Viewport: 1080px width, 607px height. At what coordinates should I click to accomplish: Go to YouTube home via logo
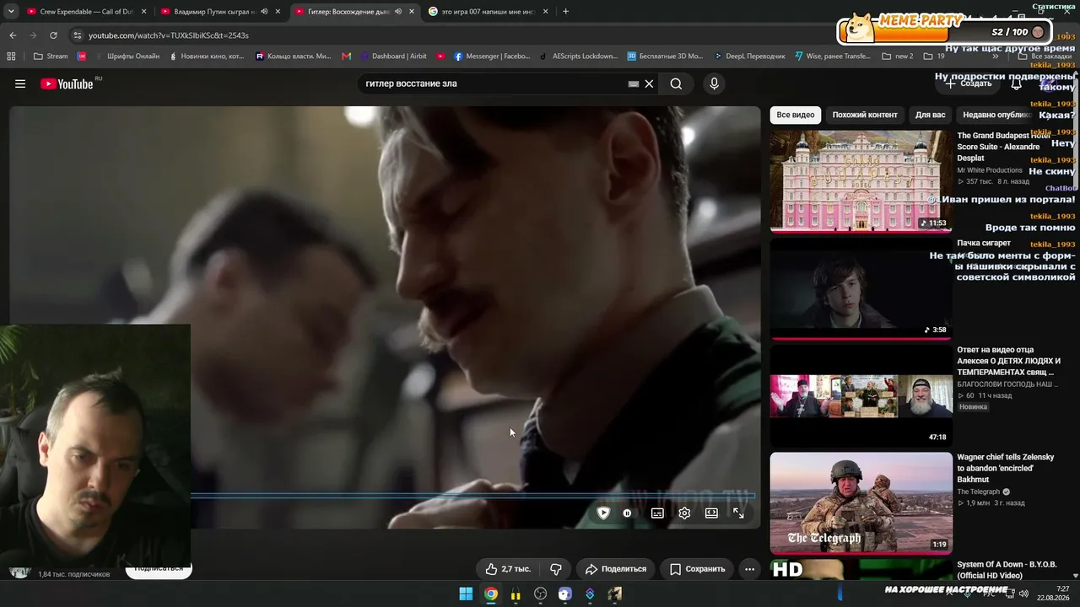(x=67, y=83)
